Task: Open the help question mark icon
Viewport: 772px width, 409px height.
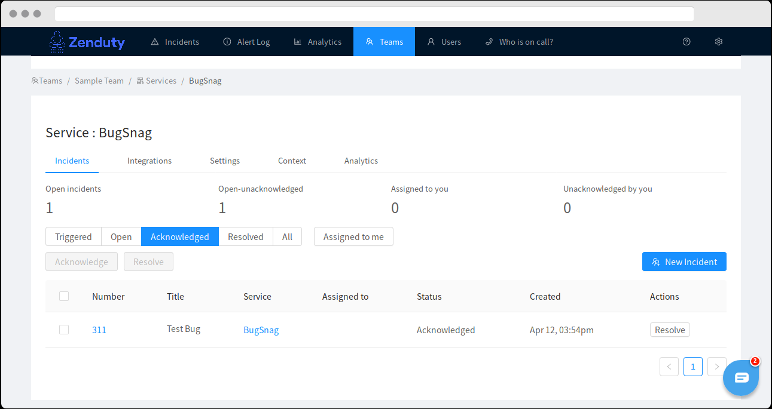Action: [x=686, y=42]
